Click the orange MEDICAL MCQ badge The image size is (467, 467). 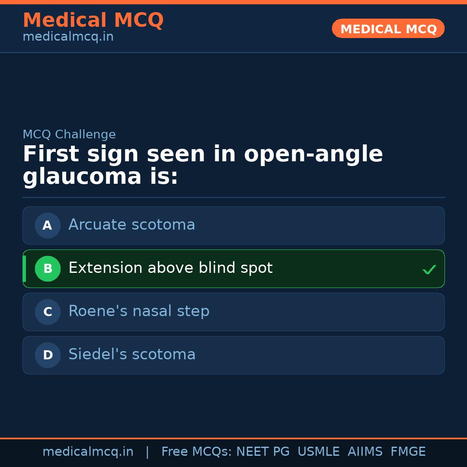point(388,29)
